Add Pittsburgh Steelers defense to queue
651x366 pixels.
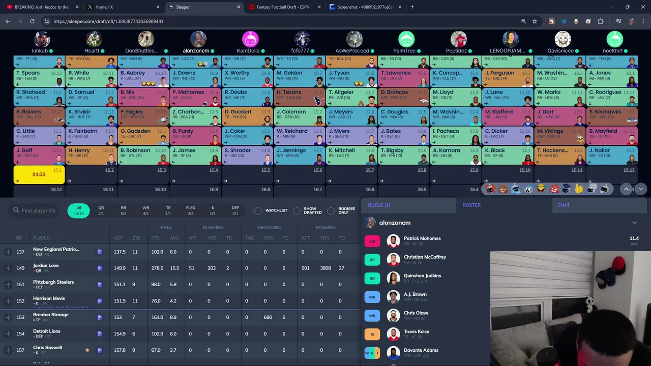coord(8,284)
